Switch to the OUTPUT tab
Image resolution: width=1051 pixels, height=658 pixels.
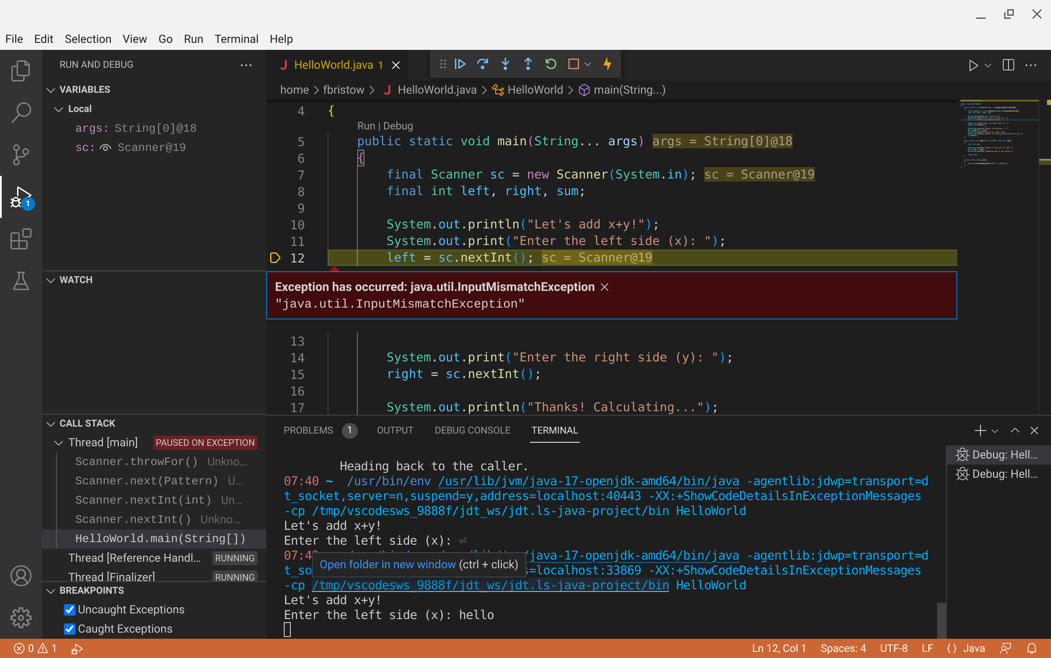tap(395, 430)
